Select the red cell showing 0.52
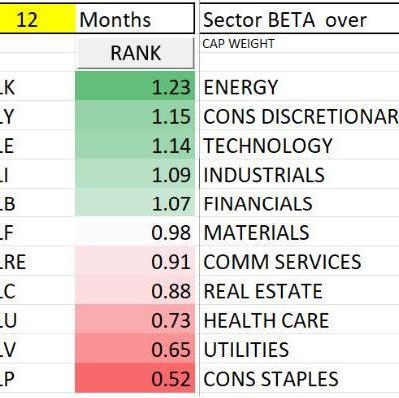The width and height of the screenshot is (399, 398). point(135,378)
